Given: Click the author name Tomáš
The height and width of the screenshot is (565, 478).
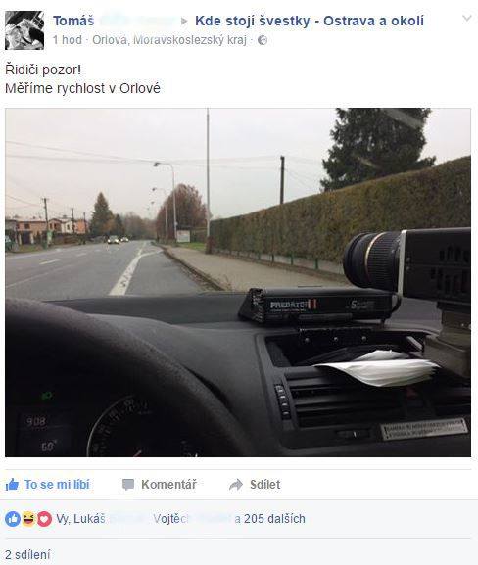Looking at the screenshot, I should [73, 21].
